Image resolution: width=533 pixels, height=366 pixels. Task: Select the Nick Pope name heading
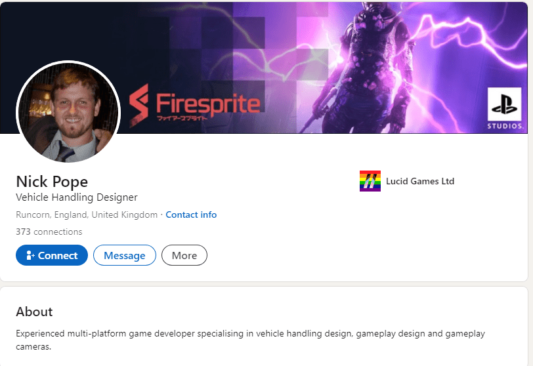point(52,182)
